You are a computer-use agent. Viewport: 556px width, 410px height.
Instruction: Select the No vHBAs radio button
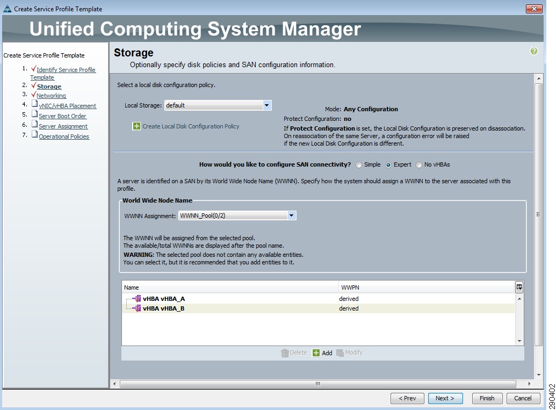[x=419, y=165]
